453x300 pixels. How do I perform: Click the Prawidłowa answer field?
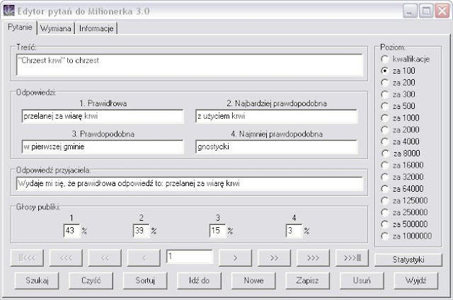103,116
